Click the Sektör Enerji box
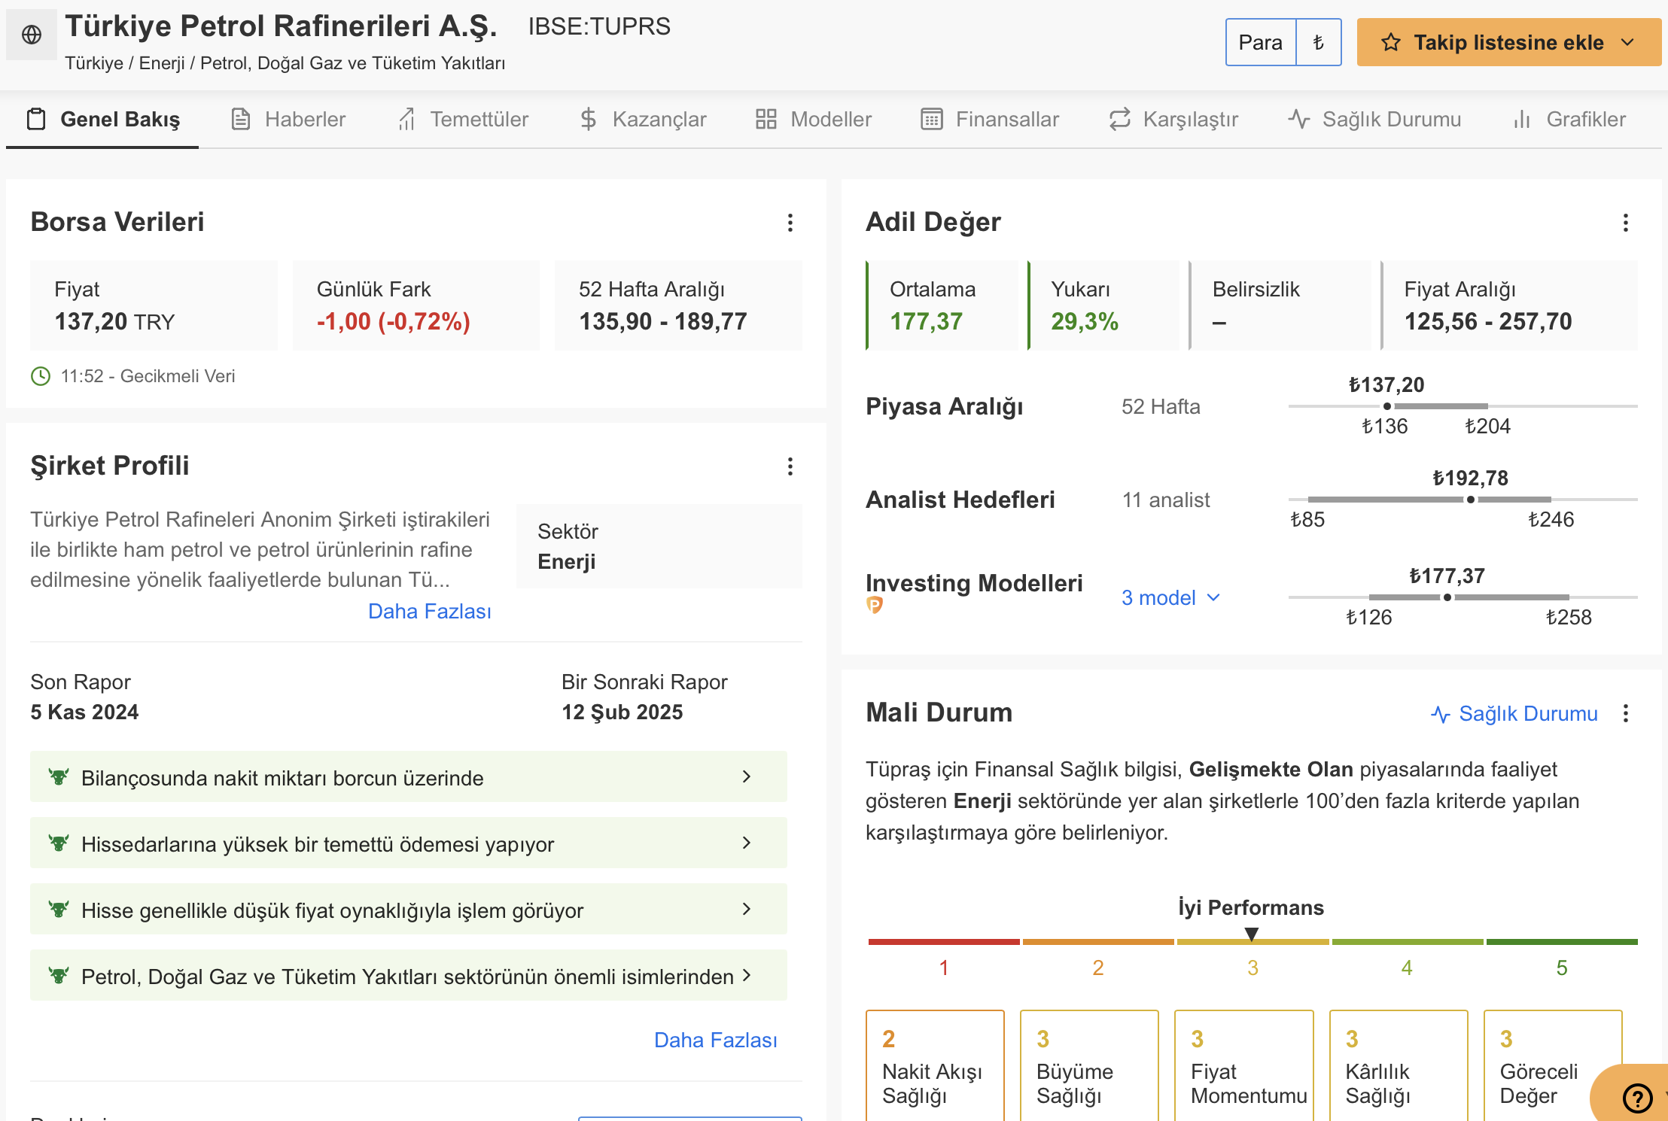1668x1121 pixels. [659, 546]
